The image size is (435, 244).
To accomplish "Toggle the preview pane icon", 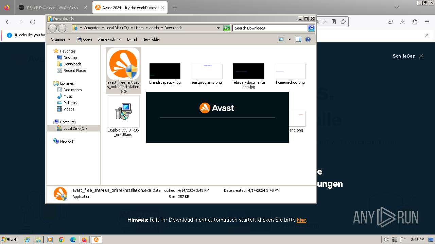I will tap(298, 39).
